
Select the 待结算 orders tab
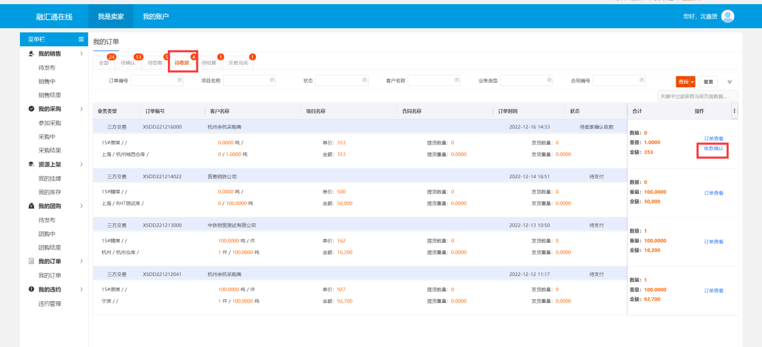pos(209,62)
